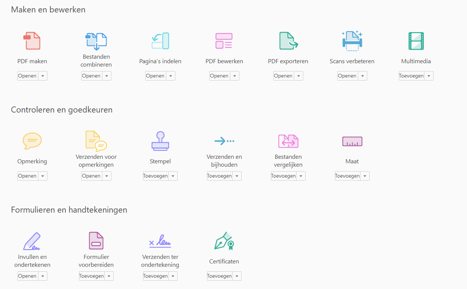
Task: Select the PDF exporteren icon
Action: click(288, 41)
